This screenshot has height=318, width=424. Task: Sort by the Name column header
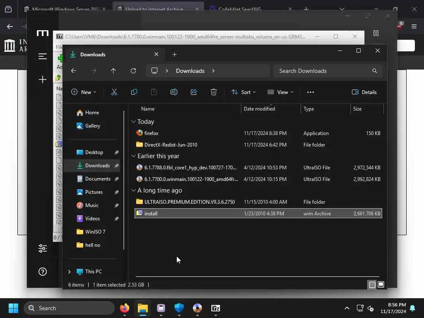pos(187,109)
